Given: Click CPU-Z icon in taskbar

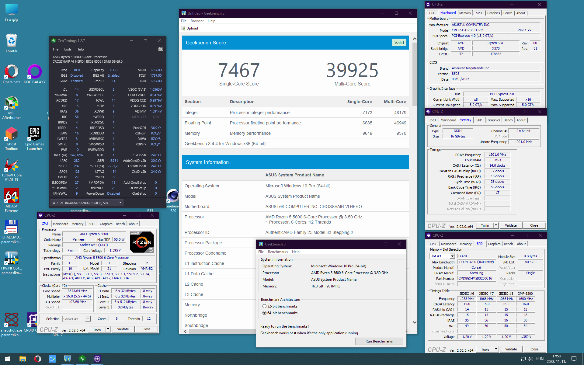Looking at the screenshot, I should pyautogui.click(x=97, y=359).
